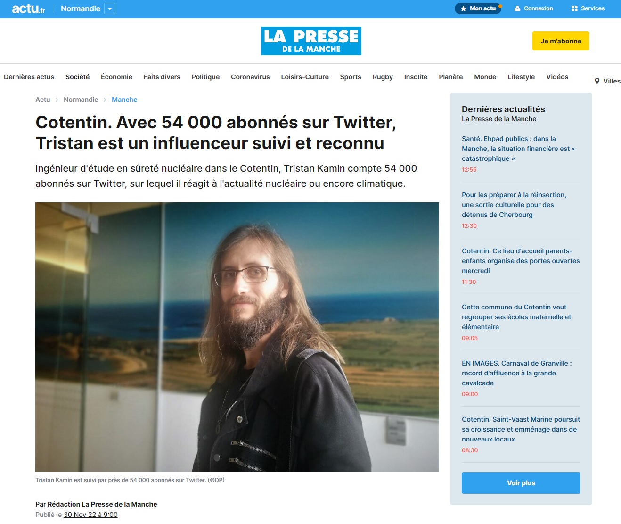Viewport: 621px width, 524px height.
Task: Open Tristan Kamin article photo
Action: [x=237, y=337]
